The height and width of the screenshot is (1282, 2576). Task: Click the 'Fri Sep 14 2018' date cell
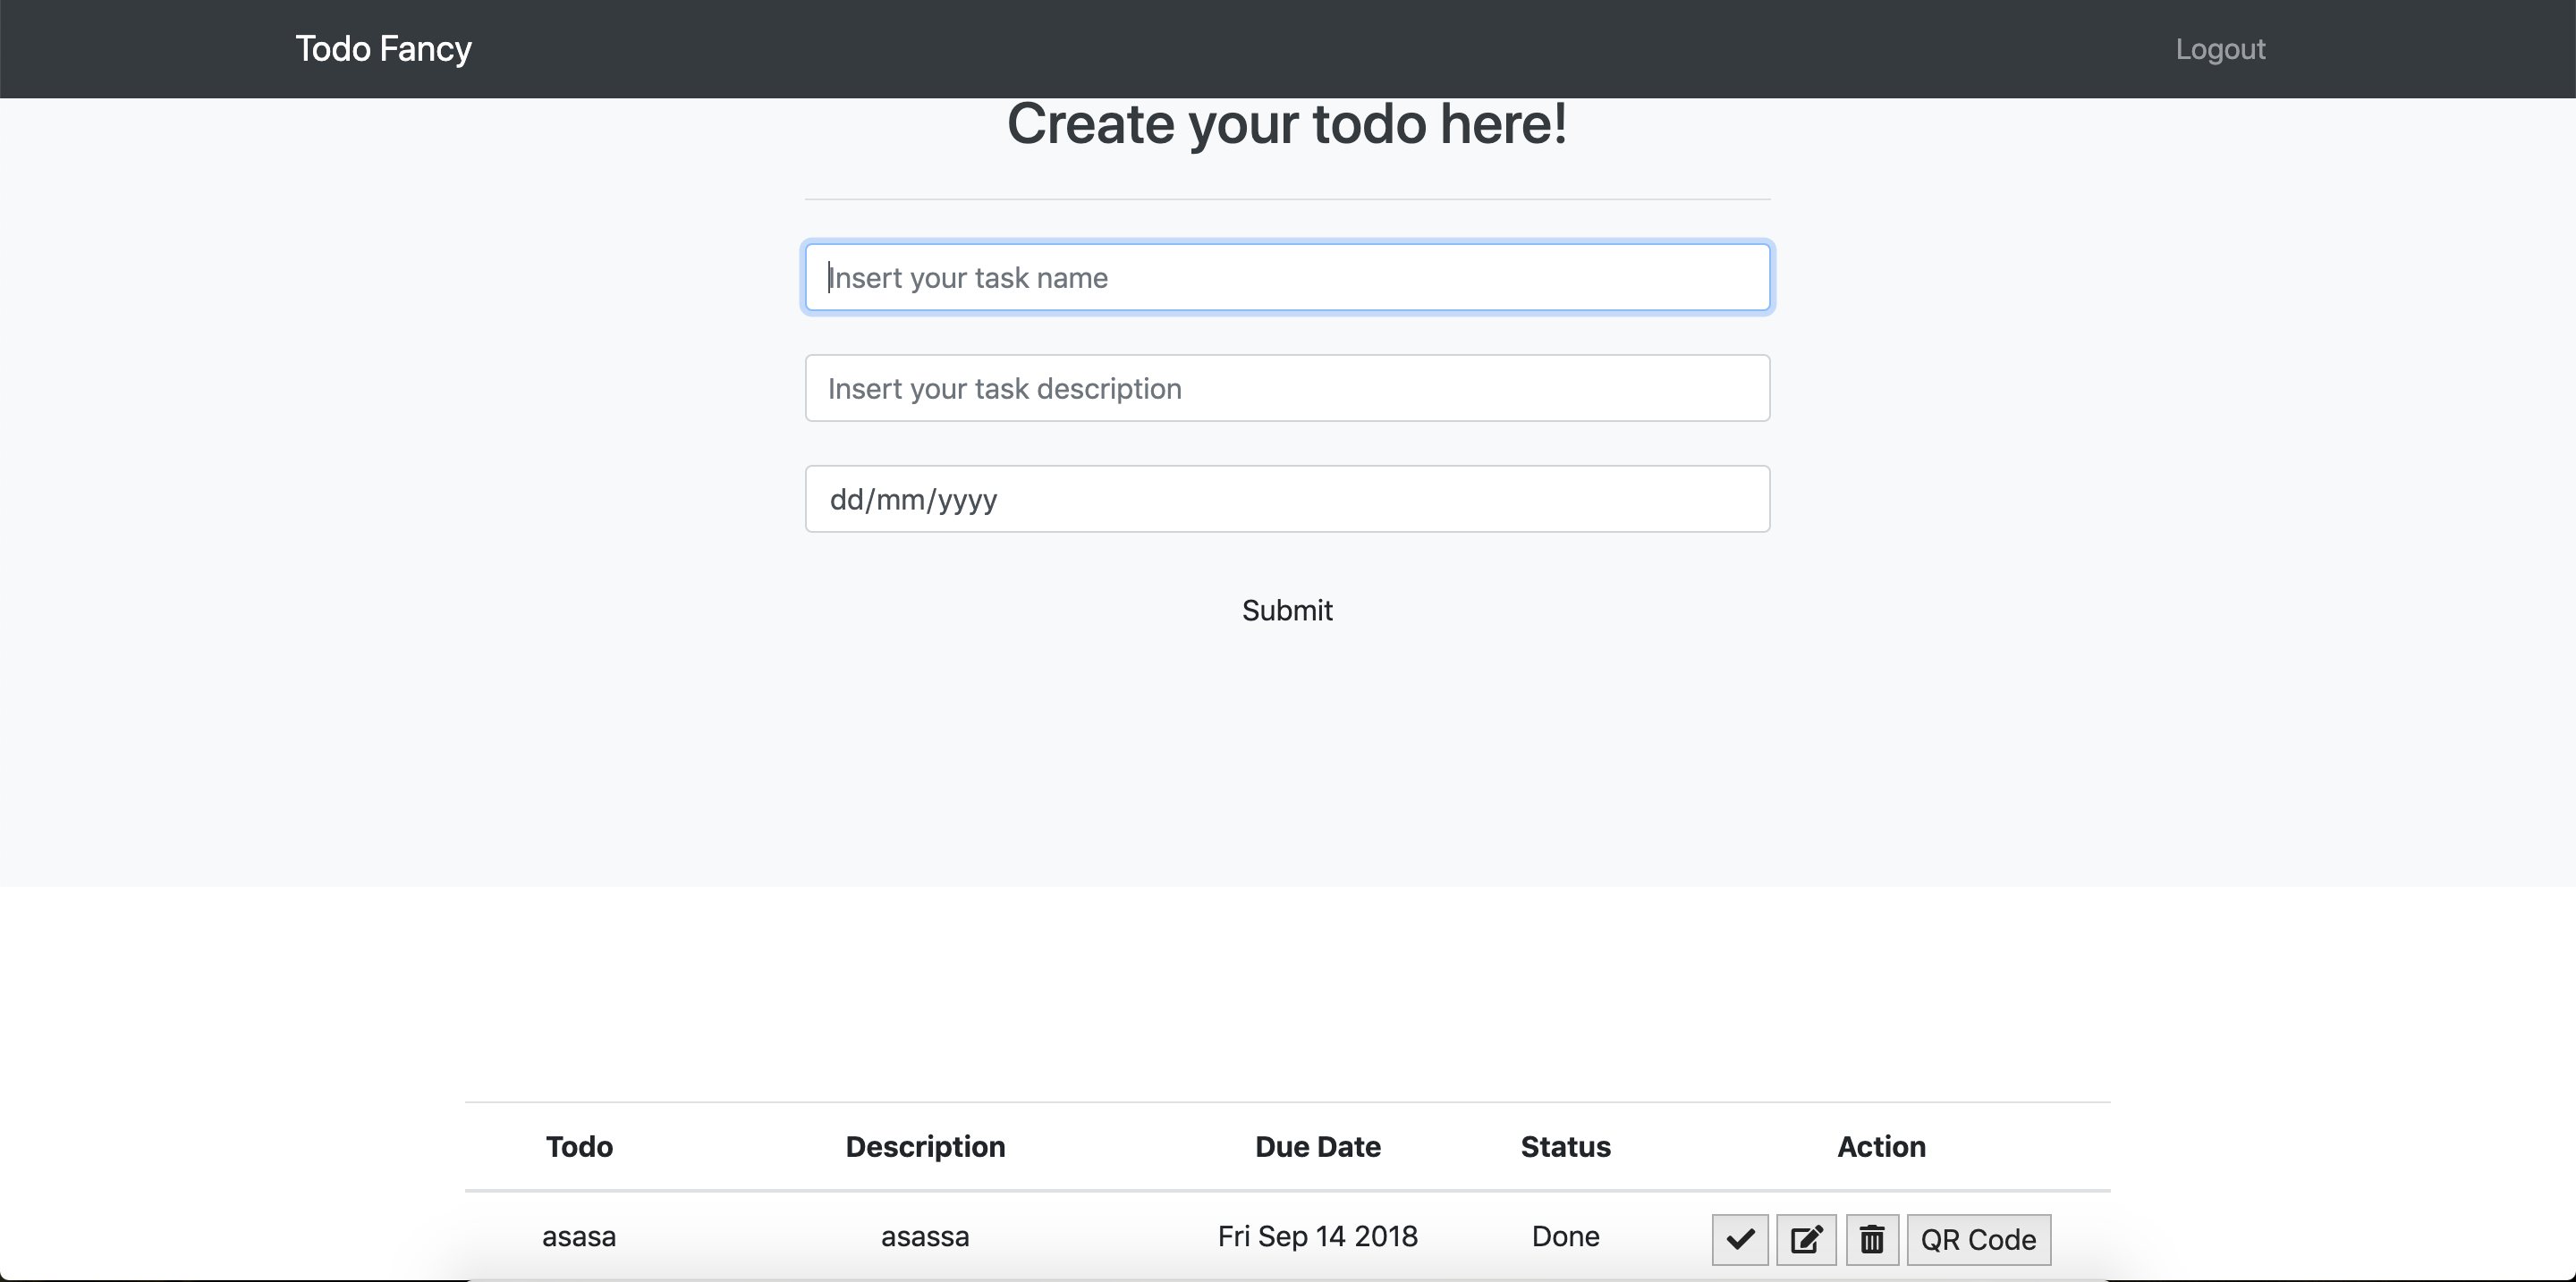(1317, 1236)
